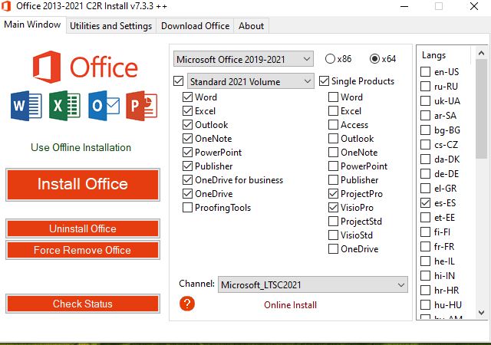Open the About tab

point(251,25)
